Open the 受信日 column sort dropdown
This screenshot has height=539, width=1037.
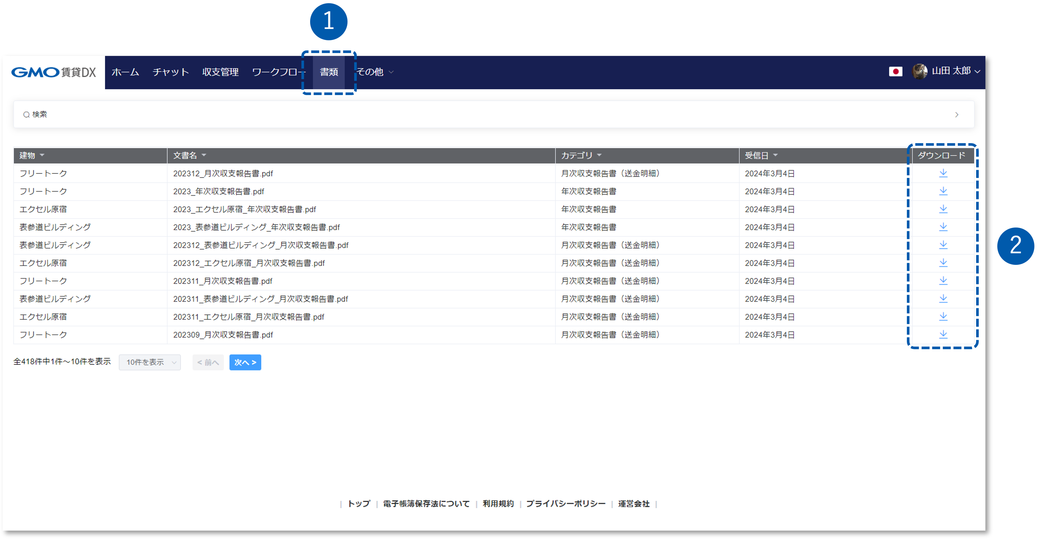(x=775, y=155)
